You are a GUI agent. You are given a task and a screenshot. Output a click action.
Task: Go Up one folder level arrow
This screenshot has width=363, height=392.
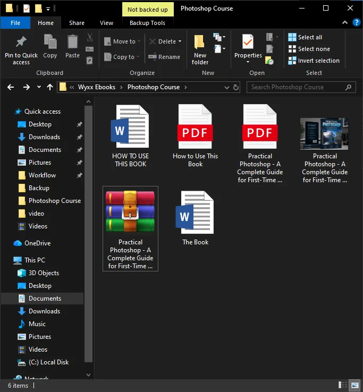(50, 87)
